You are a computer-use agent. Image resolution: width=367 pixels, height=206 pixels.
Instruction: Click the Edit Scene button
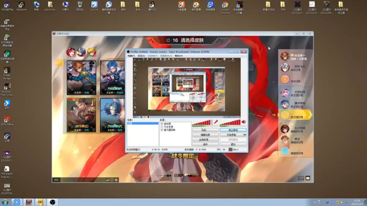pyautogui.click(x=206, y=135)
